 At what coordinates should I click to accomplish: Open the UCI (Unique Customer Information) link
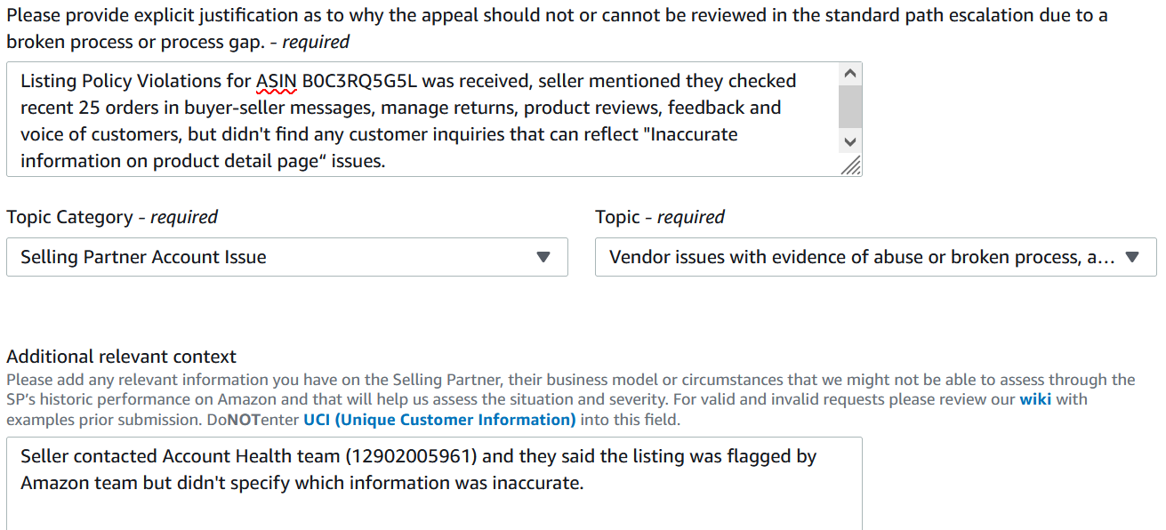[439, 419]
